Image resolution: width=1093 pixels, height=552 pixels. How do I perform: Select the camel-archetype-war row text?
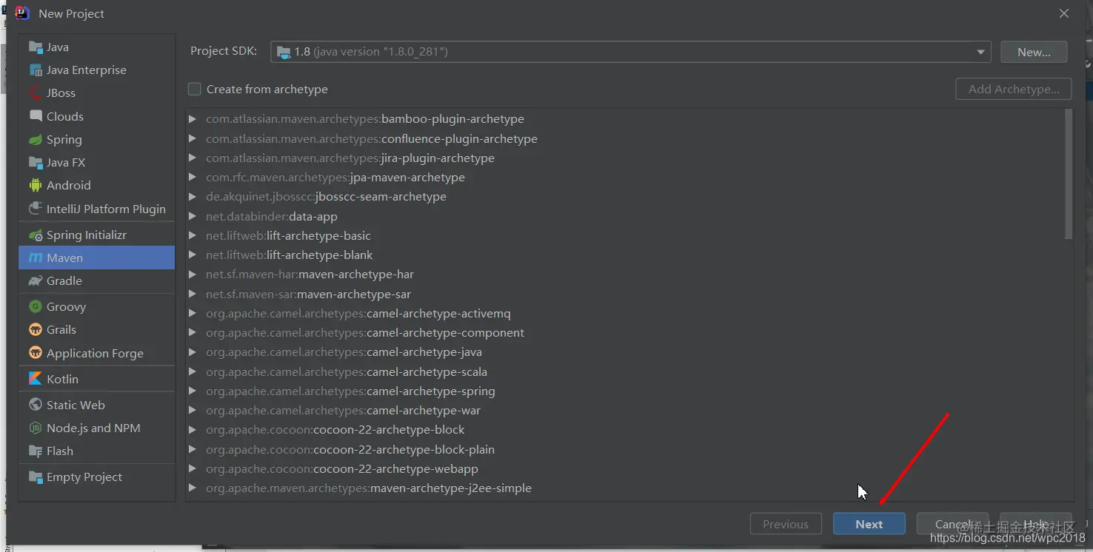tap(344, 411)
